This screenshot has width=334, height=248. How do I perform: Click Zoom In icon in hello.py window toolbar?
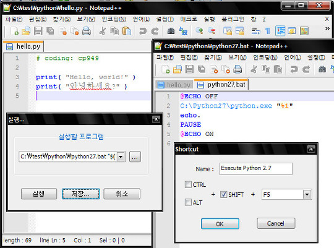pos(199,31)
